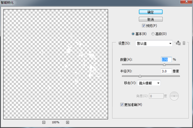Click the angle dial control
Image resolution: width=193 pixels, height=128 pixels.
[x=174, y=96]
